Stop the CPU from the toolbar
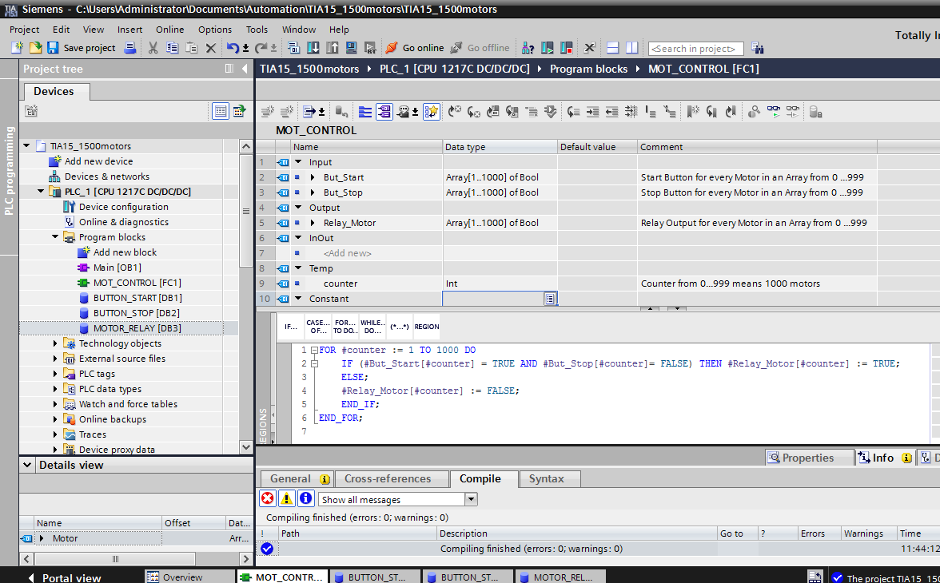 click(x=567, y=48)
